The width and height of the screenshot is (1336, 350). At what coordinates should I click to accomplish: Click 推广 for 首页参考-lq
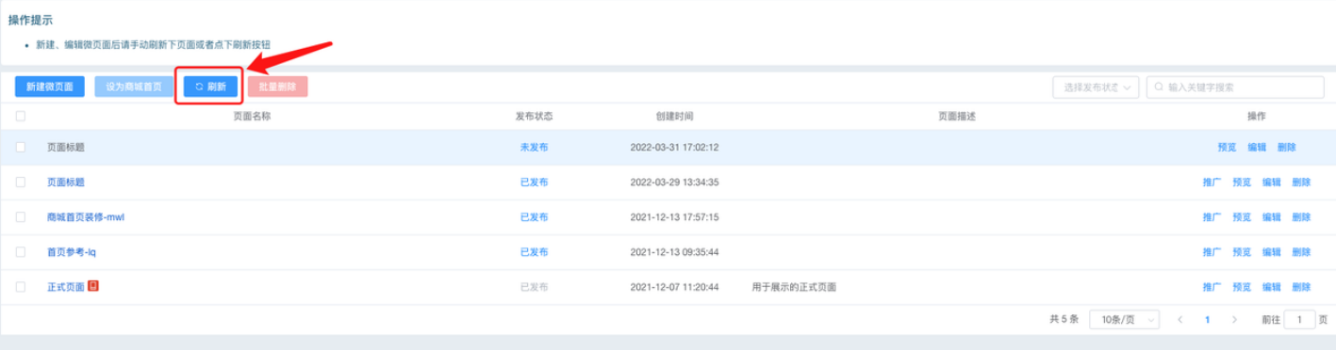1212,252
